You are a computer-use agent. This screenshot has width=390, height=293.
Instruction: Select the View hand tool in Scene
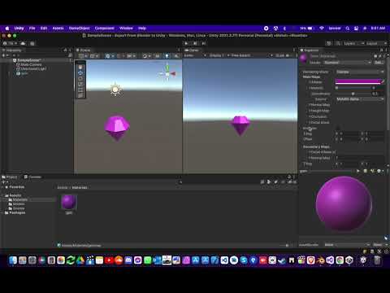pyautogui.click(x=80, y=67)
